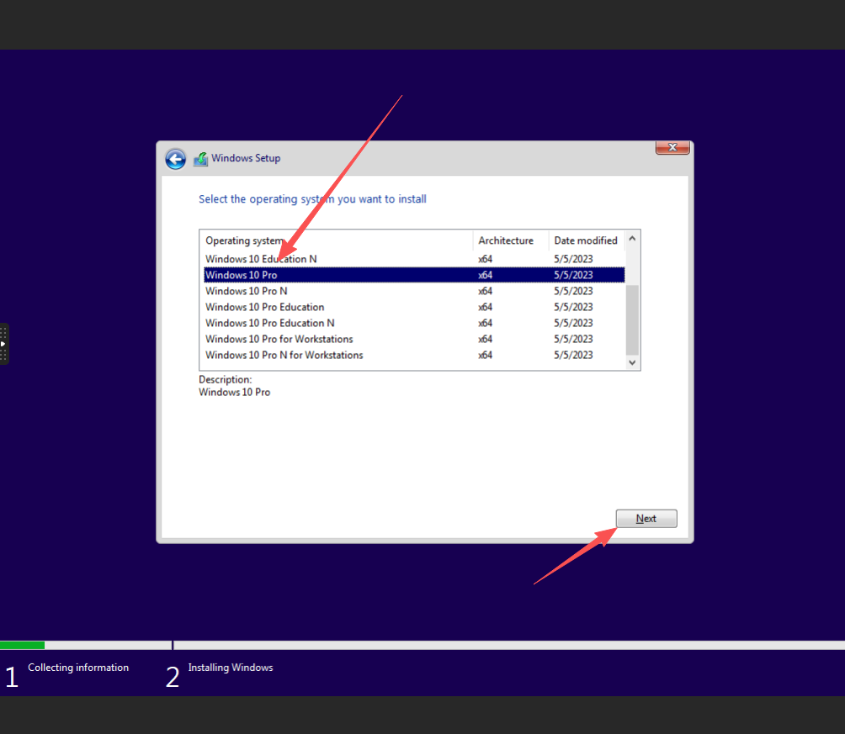This screenshot has height=734, width=845.
Task: Select Windows 10 Education N row
Action: coord(414,259)
